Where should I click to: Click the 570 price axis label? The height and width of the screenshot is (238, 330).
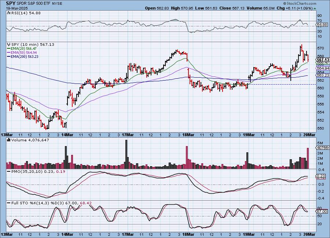(320, 48)
